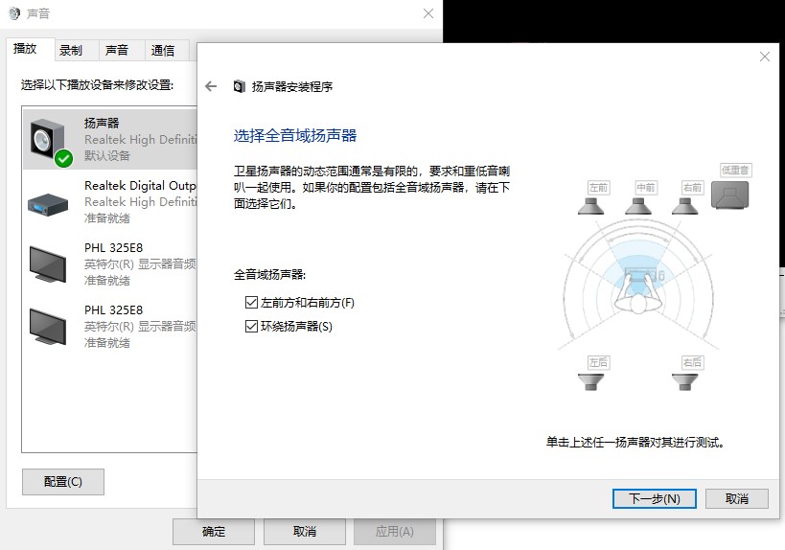Cancel the speaker setup wizard with 取消

[x=736, y=498]
